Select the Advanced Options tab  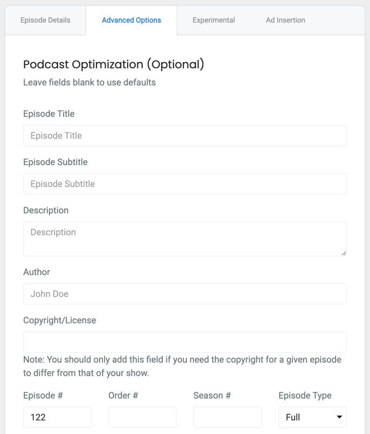point(132,20)
